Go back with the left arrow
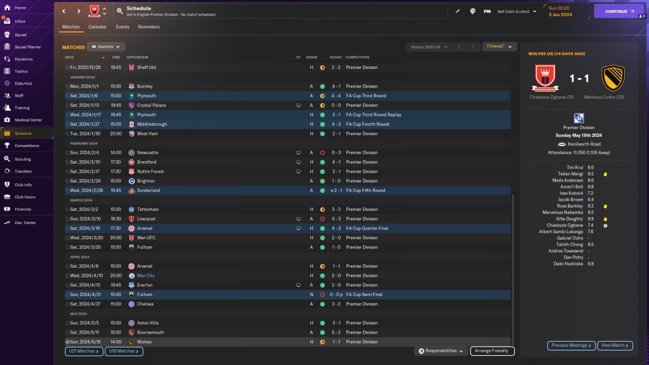 tap(63, 11)
